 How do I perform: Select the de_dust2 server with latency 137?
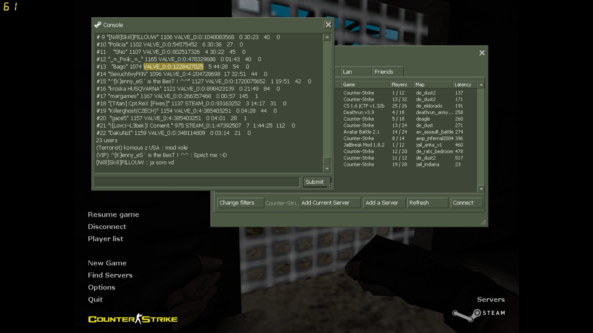pos(406,92)
